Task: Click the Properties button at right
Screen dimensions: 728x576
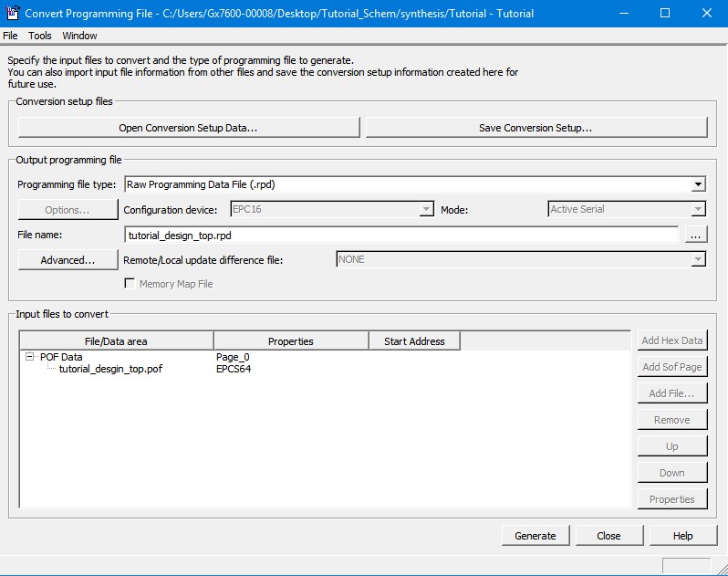Action: 672,499
